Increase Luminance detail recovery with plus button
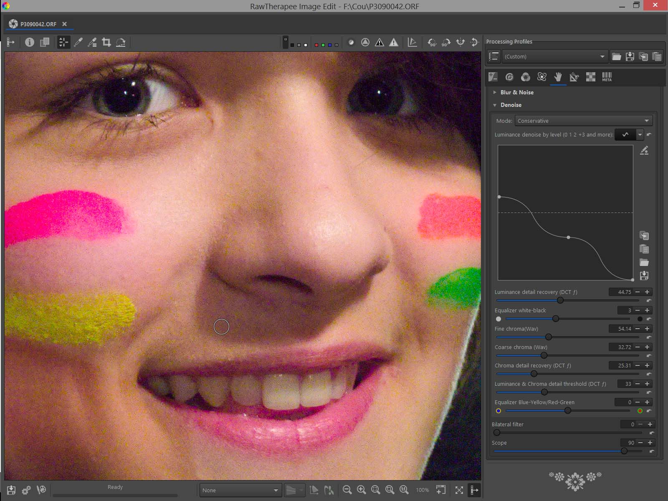 pos(647,292)
